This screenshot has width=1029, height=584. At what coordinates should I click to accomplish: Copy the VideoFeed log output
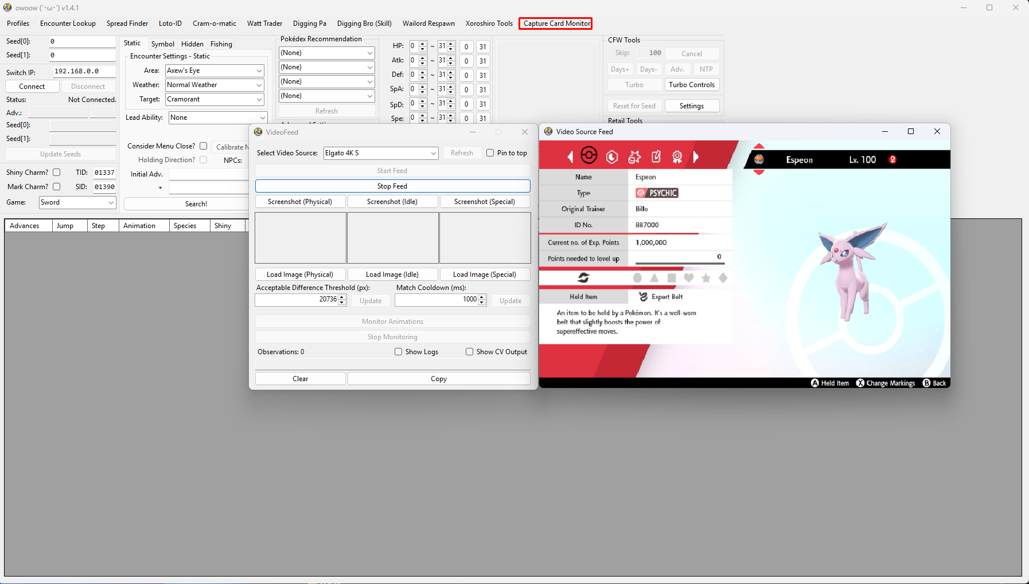coord(439,379)
